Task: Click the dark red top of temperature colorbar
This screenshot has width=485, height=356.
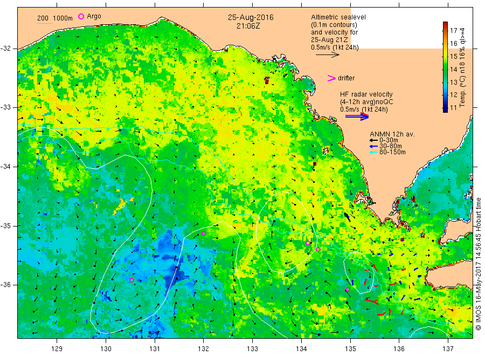Action: [446, 24]
